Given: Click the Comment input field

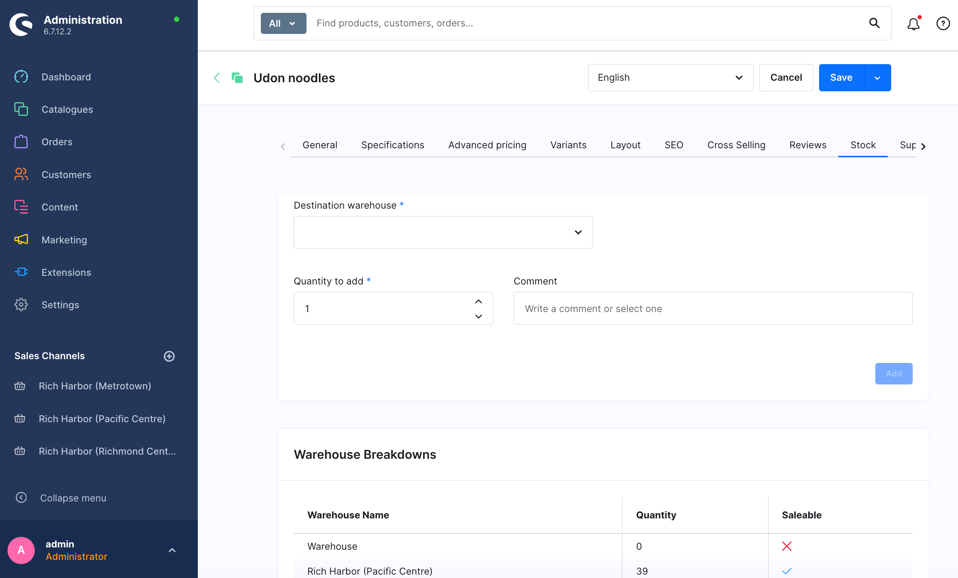Looking at the screenshot, I should point(713,309).
